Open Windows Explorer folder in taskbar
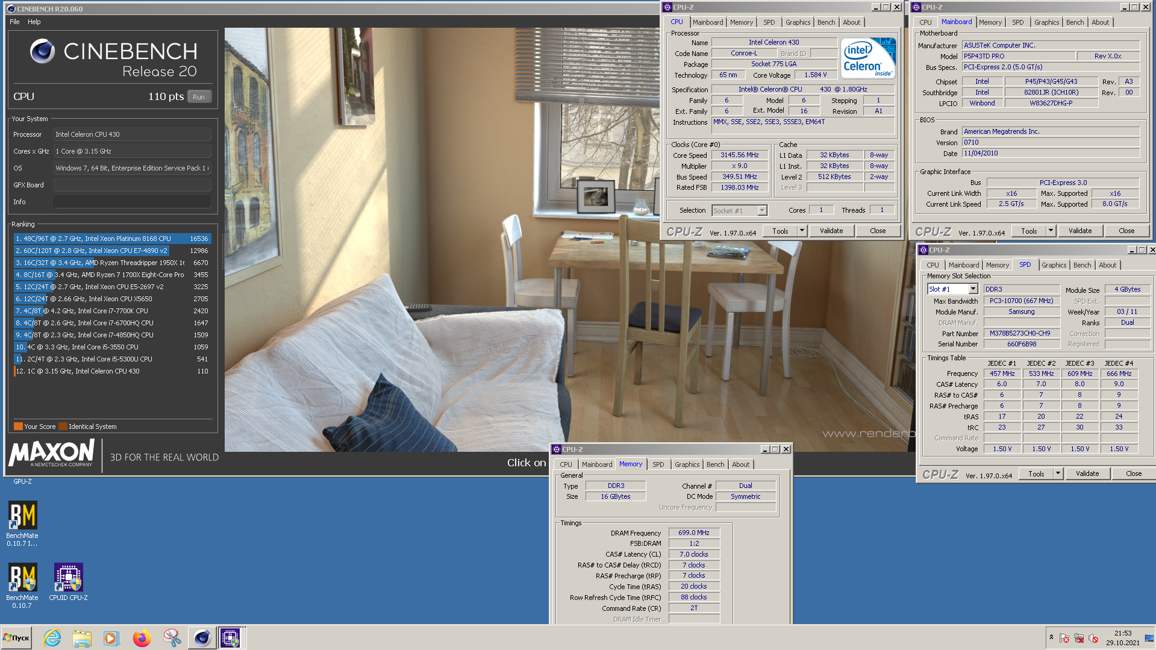 [x=81, y=638]
